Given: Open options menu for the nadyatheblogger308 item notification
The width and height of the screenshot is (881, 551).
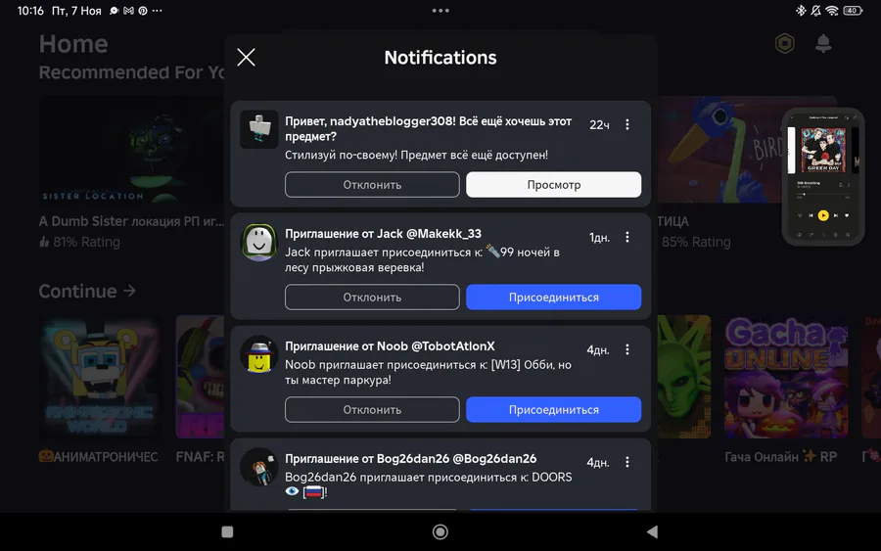Looking at the screenshot, I should click(x=627, y=124).
